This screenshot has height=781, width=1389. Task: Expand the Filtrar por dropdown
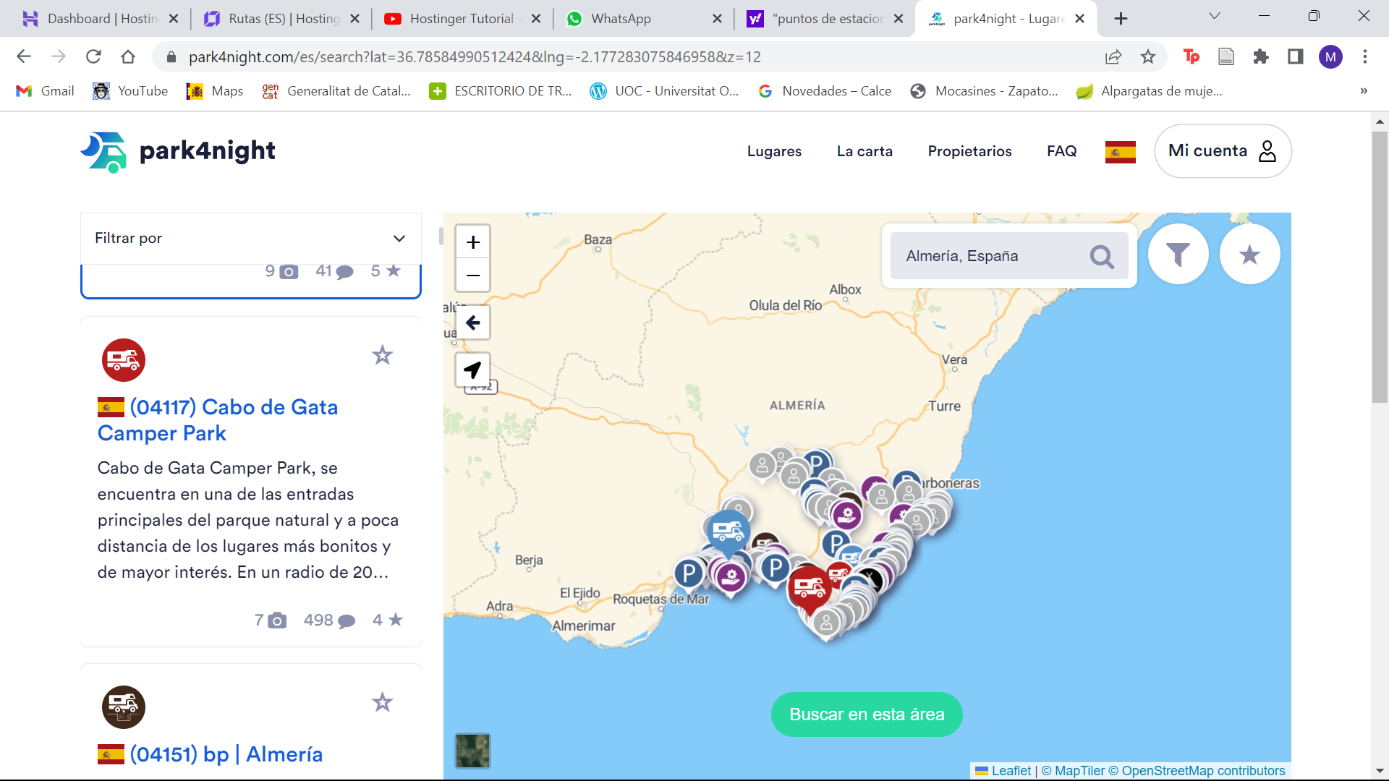pyautogui.click(x=250, y=238)
